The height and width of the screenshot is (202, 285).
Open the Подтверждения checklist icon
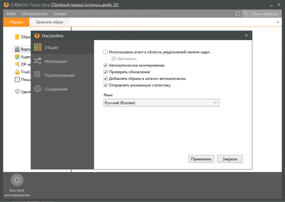(x=38, y=75)
